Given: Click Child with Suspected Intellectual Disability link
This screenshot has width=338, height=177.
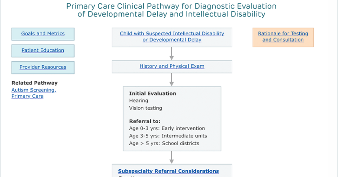Looking at the screenshot, I should click(x=172, y=37).
